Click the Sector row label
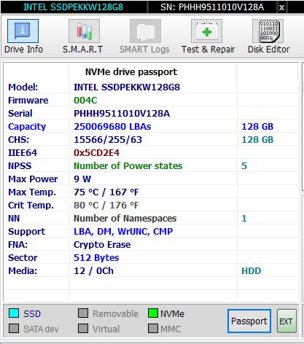Image resolution: width=304 pixels, height=344 pixels. tap(23, 258)
